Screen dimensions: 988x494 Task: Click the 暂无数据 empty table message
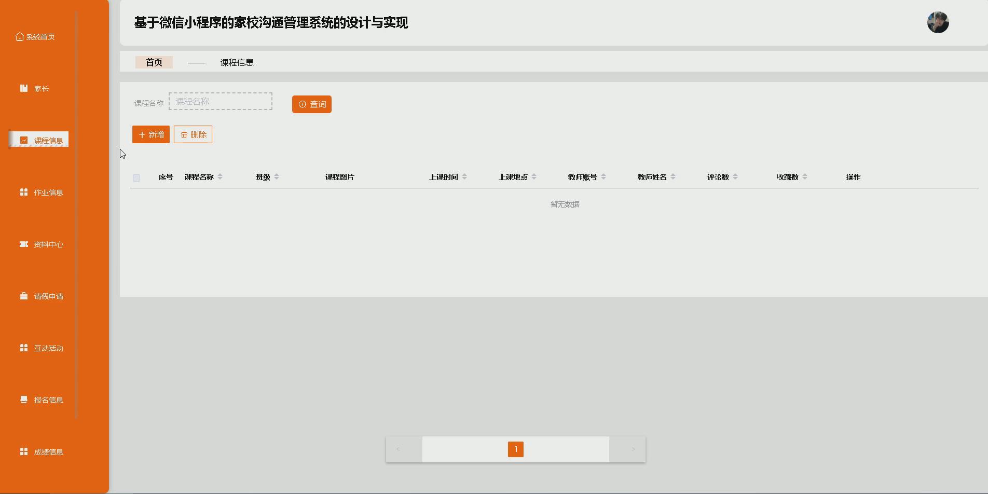click(x=565, y=204)
